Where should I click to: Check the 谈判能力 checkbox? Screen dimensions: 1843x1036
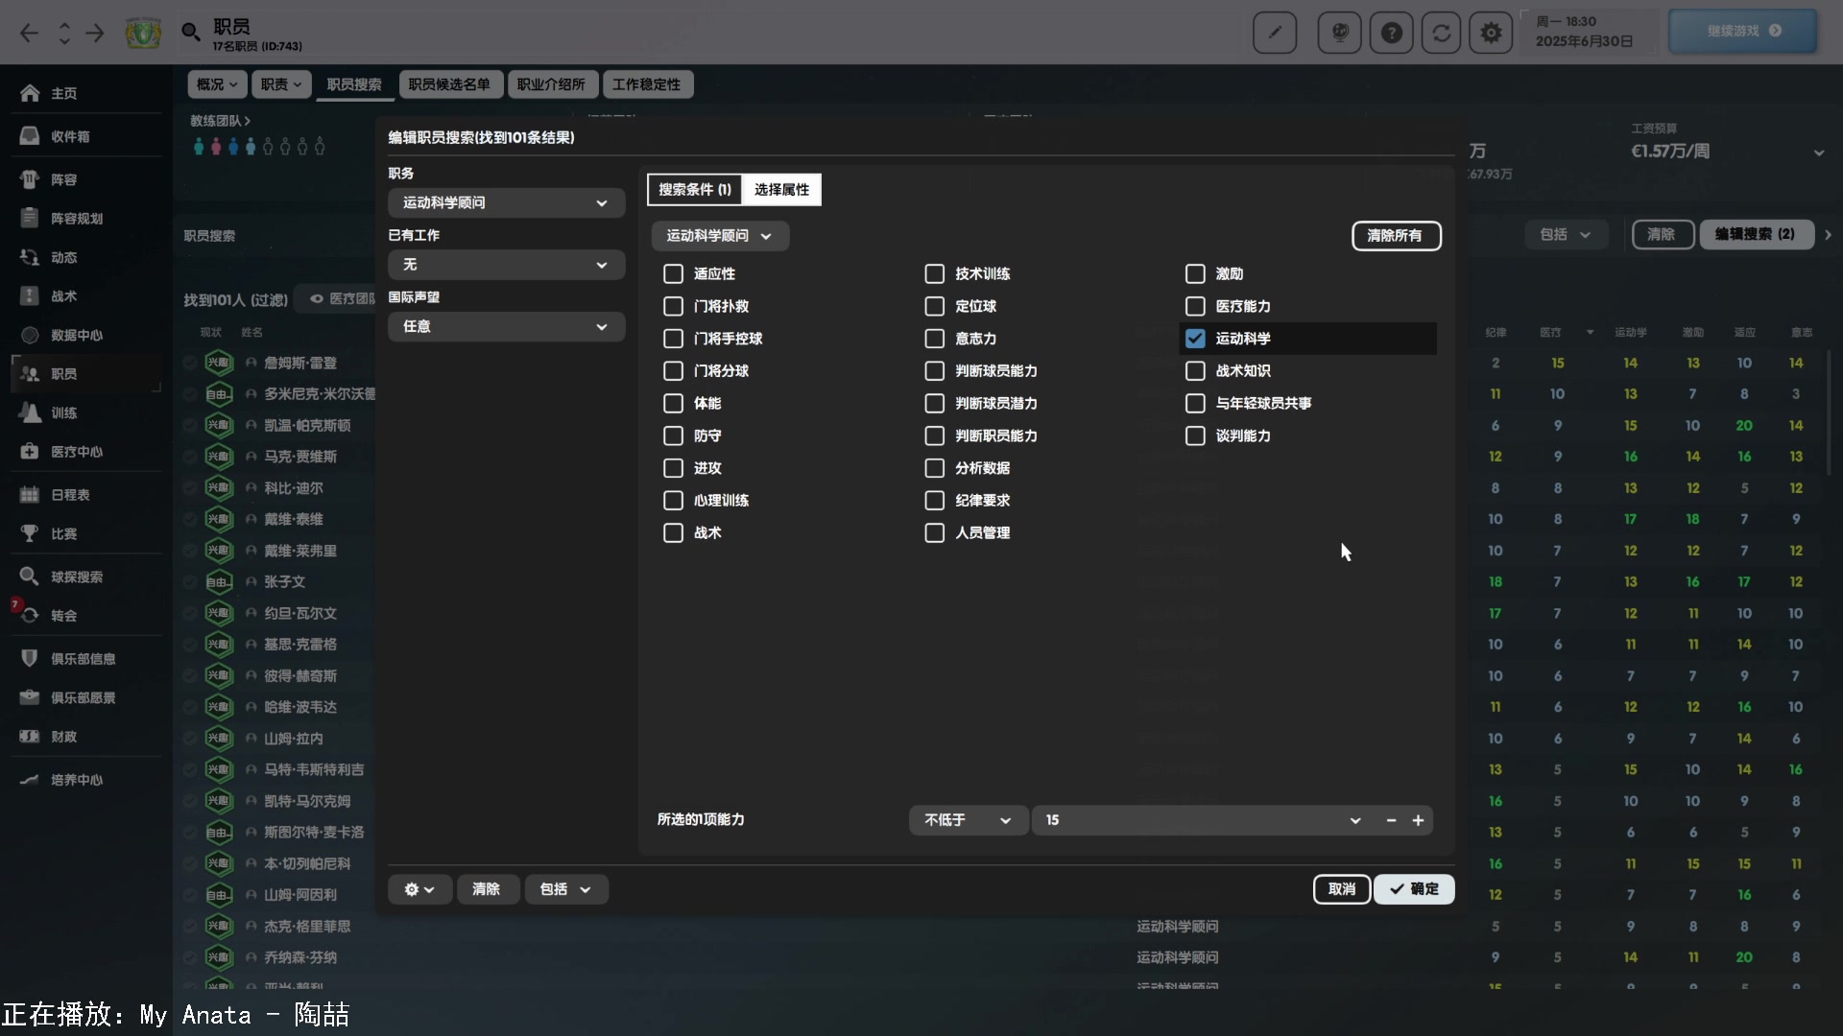tap(1195, 436)
